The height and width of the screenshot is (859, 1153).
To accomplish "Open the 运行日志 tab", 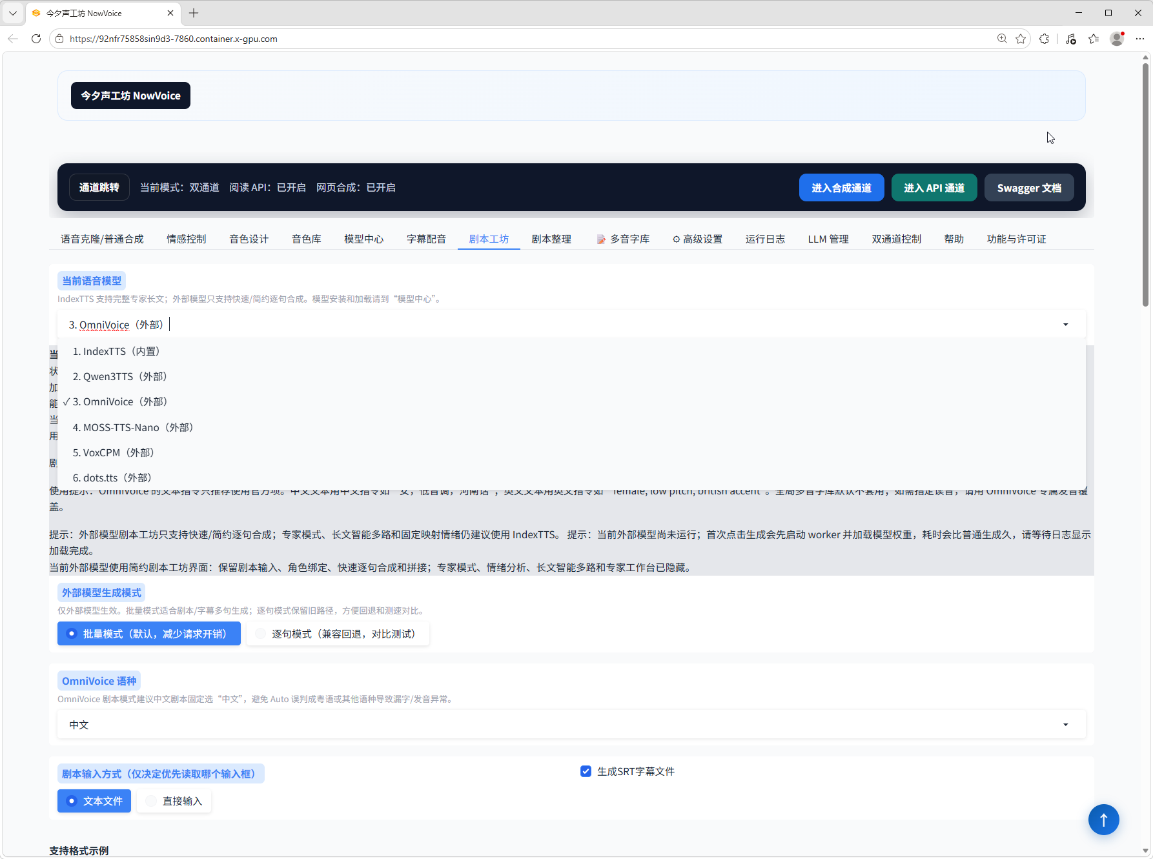I will (765, 239).
